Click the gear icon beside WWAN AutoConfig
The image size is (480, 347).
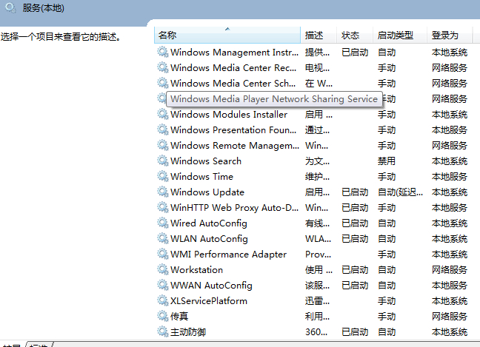(x=163, y=286)
